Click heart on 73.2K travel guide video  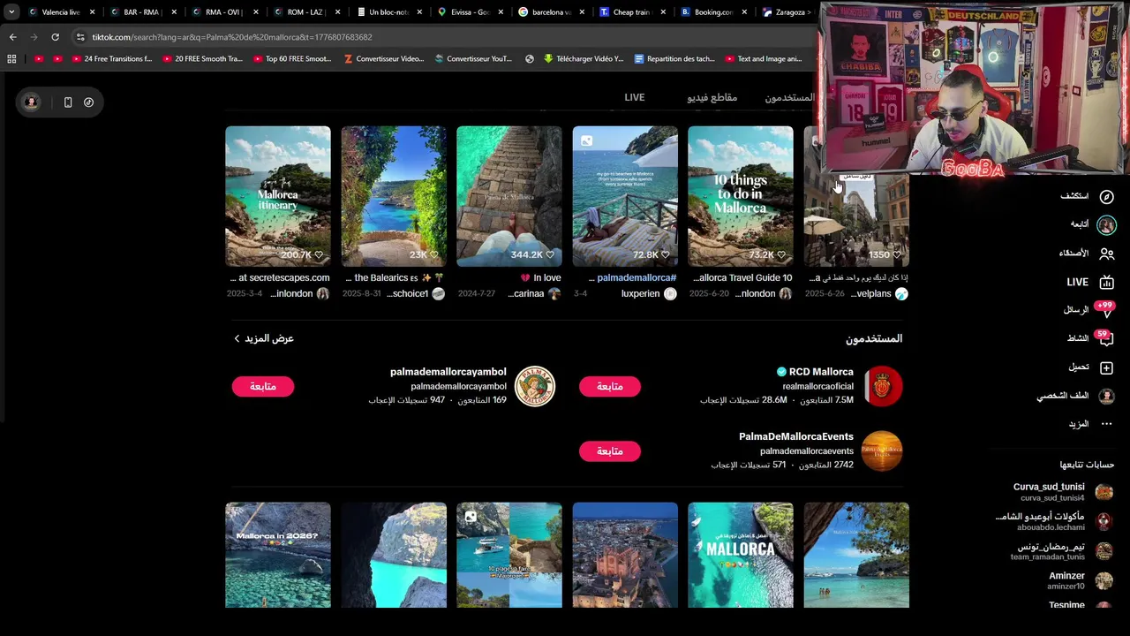[781, 254]
